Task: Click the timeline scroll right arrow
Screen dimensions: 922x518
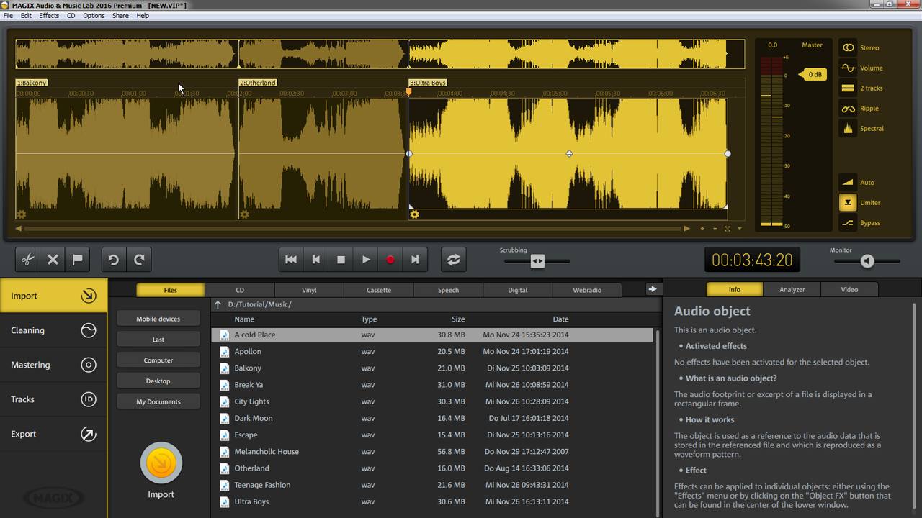Action: click(x=686, y=229)
